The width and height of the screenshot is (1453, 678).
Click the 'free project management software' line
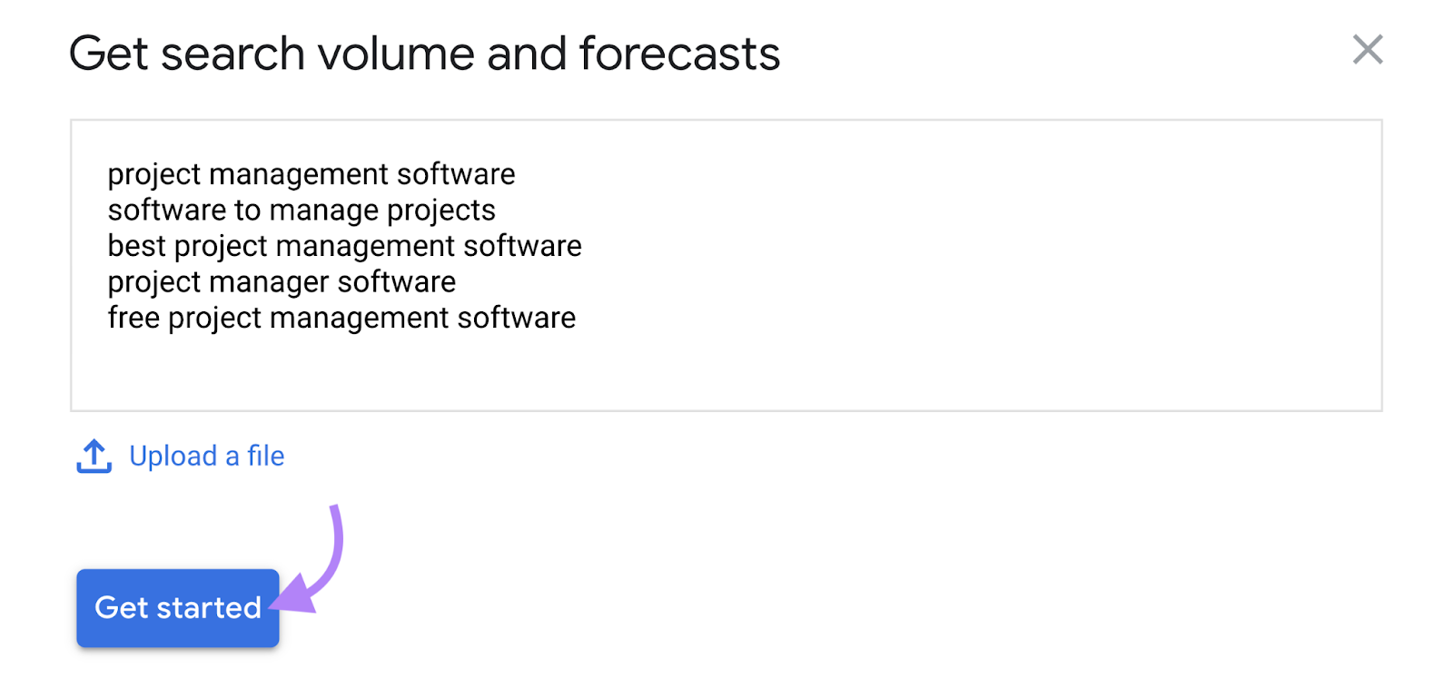click(341, 319)
